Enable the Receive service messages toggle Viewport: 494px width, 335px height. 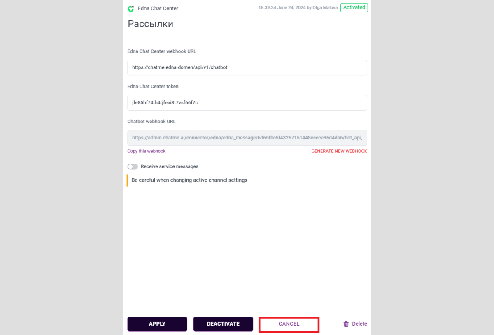(x=133, y=166)
